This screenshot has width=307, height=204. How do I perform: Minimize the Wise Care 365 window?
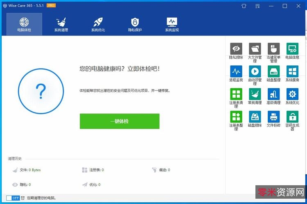(x=271, y=6)
